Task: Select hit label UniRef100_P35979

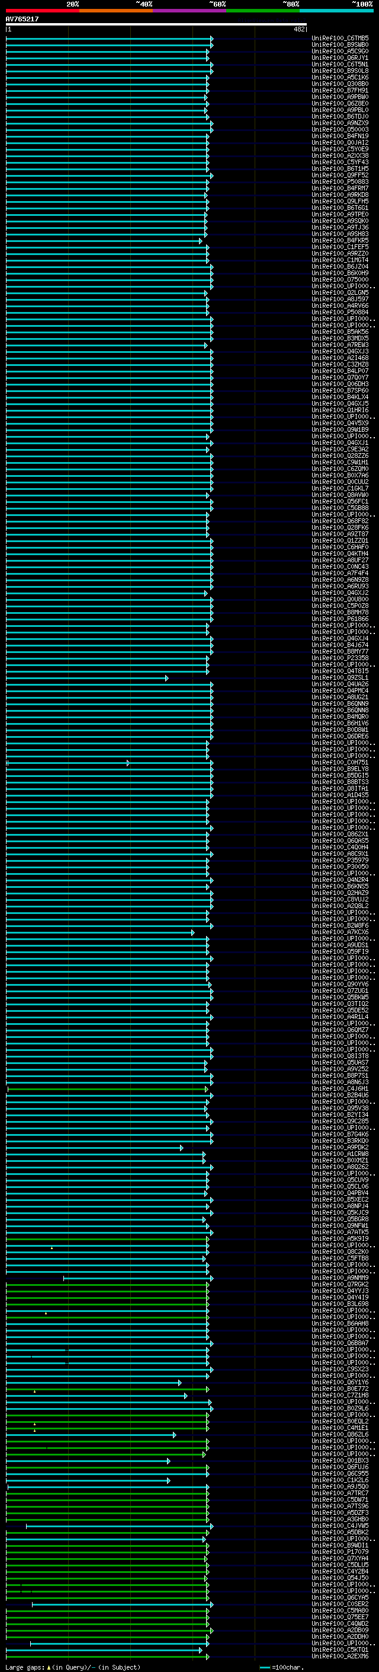Action: pos(340,861)
